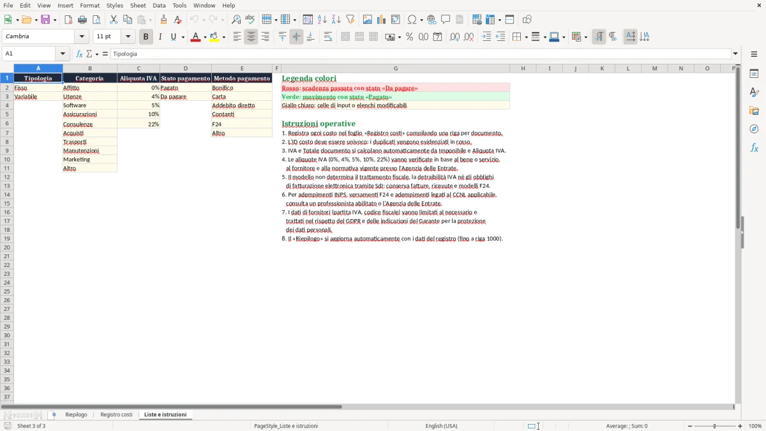
Task: Click Split Window icon
Action: click(509, 20)
